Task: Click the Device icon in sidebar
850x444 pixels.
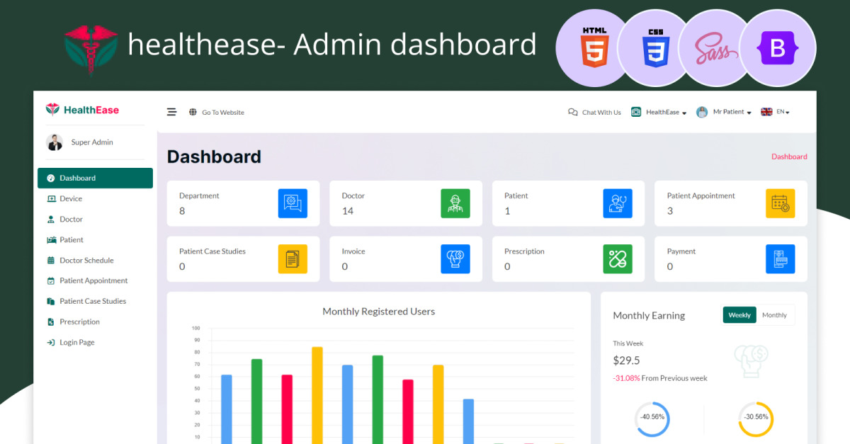Action: [x=50, y=199]
